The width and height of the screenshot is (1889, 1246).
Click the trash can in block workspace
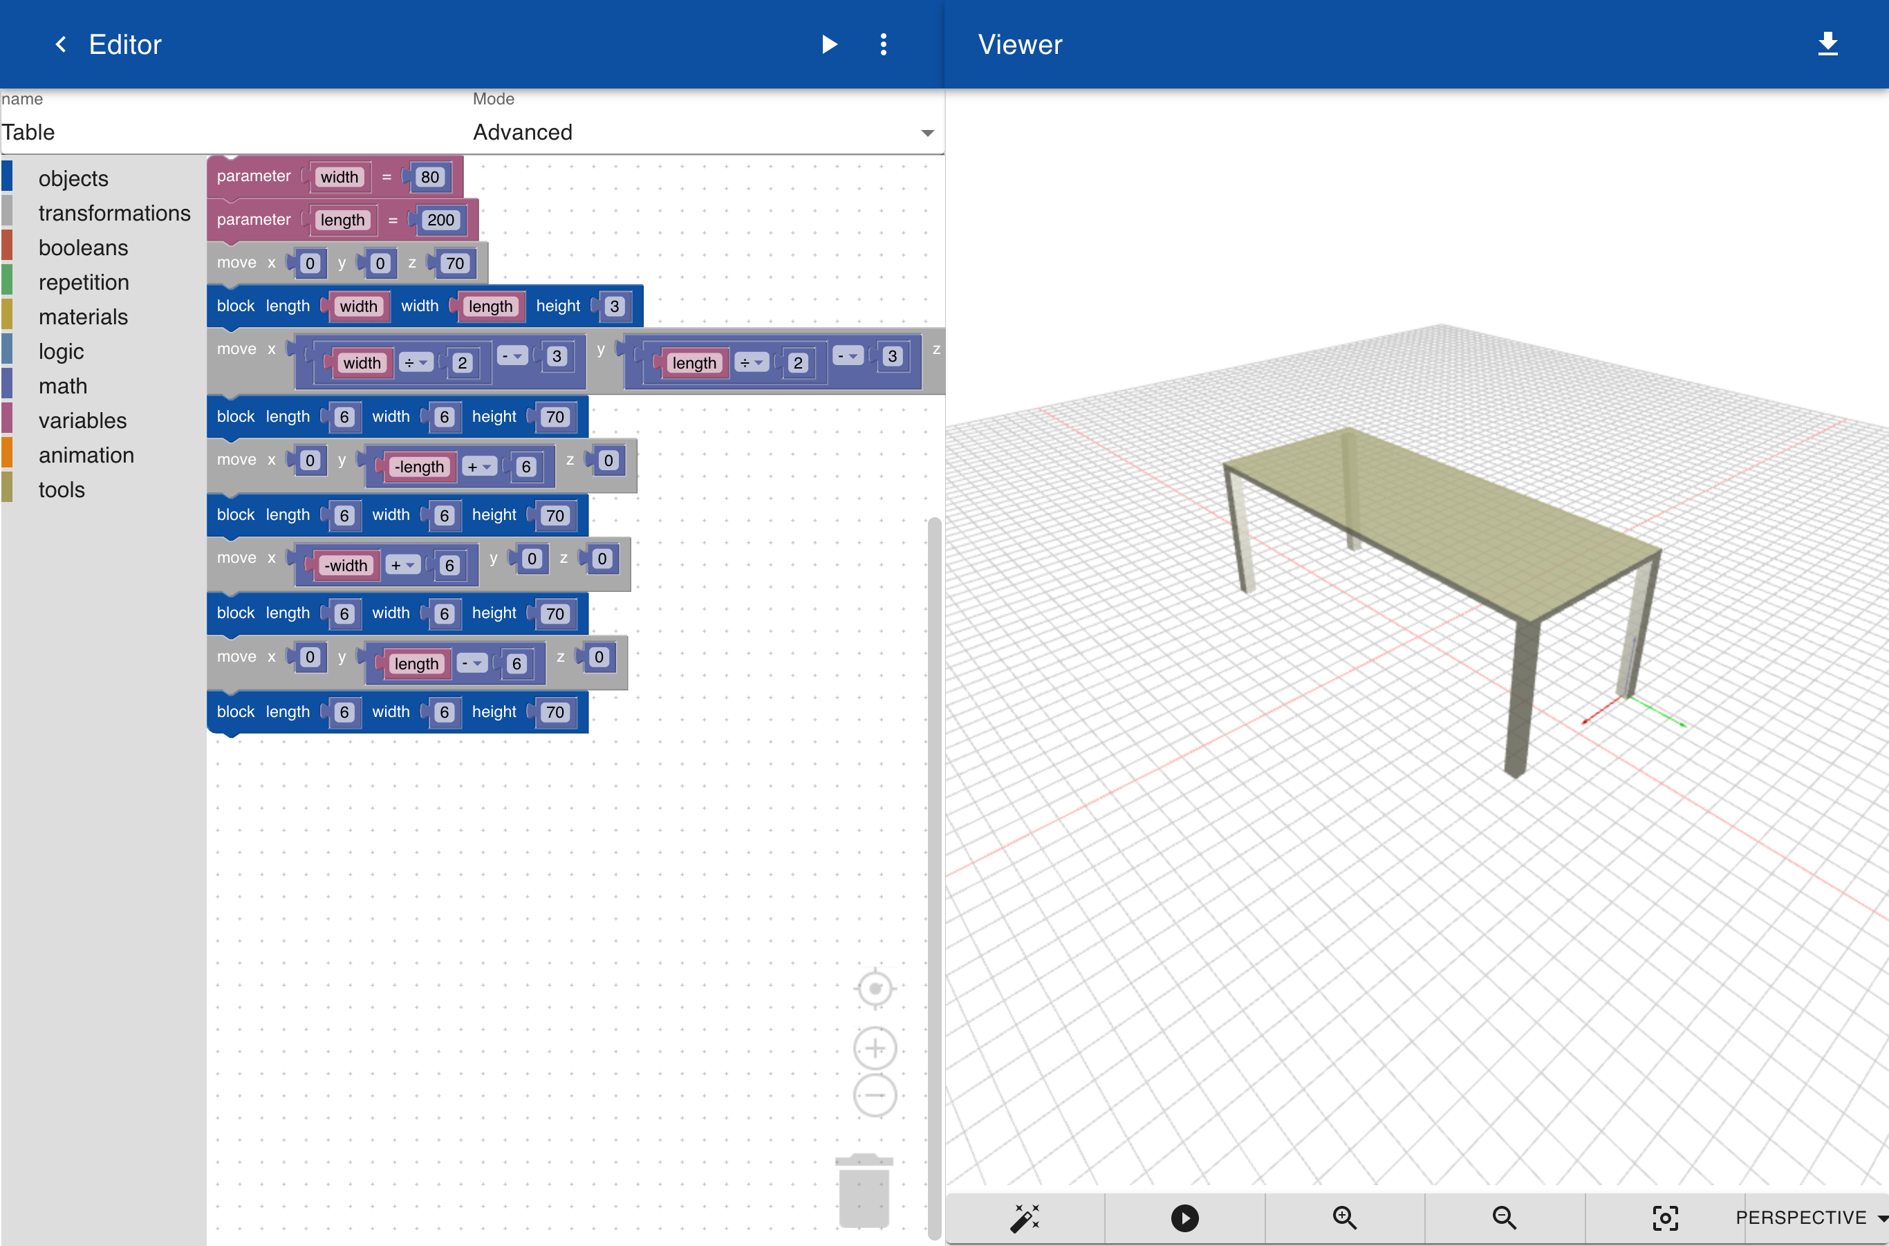click(x=864, y=1191)
